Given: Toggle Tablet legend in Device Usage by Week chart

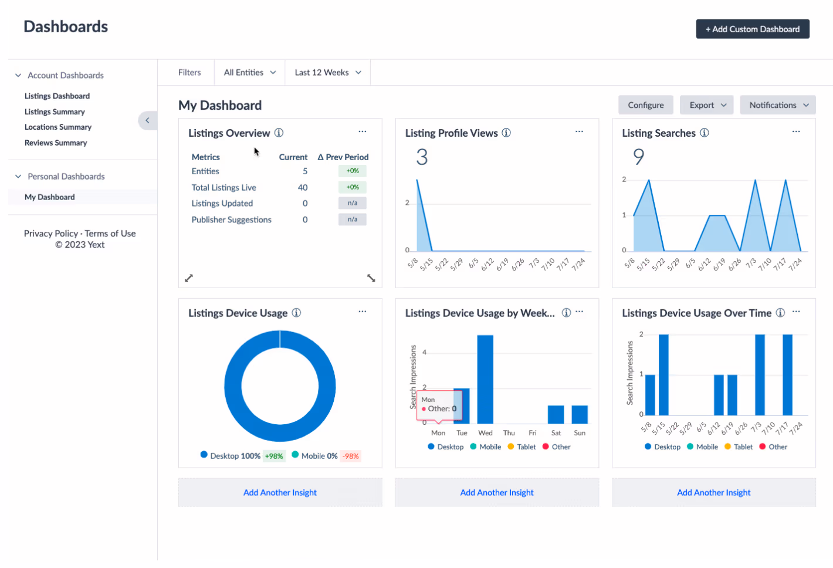Looking at the screenshot, I should pos(522,447).
